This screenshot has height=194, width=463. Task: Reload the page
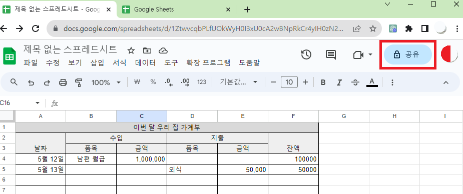pos(36,28)
